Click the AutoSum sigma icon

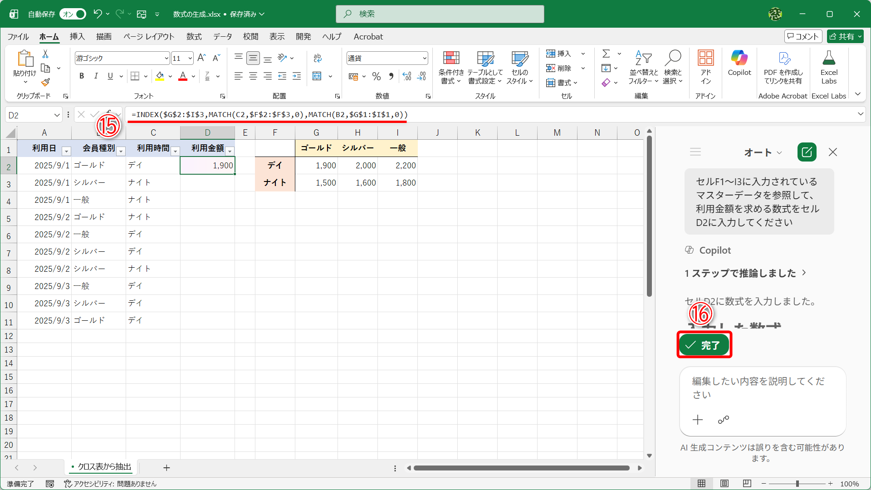pyautogui.click(x=606, y=54)
